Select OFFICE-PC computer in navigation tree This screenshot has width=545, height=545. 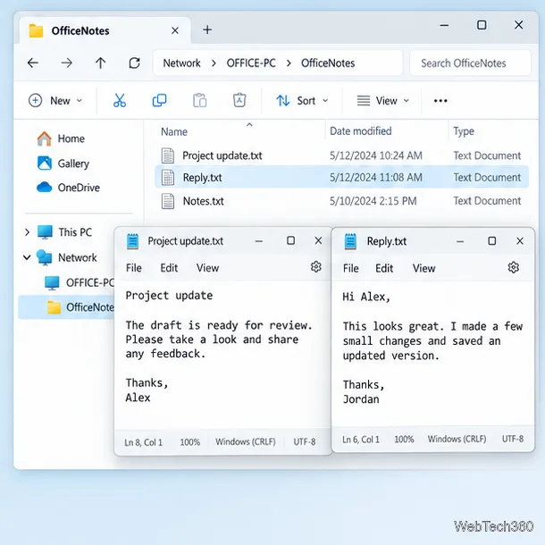pos(80,282)
